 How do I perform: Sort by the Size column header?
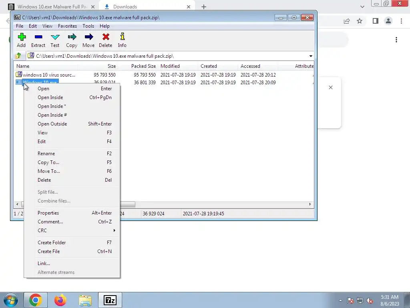(98, 66)
